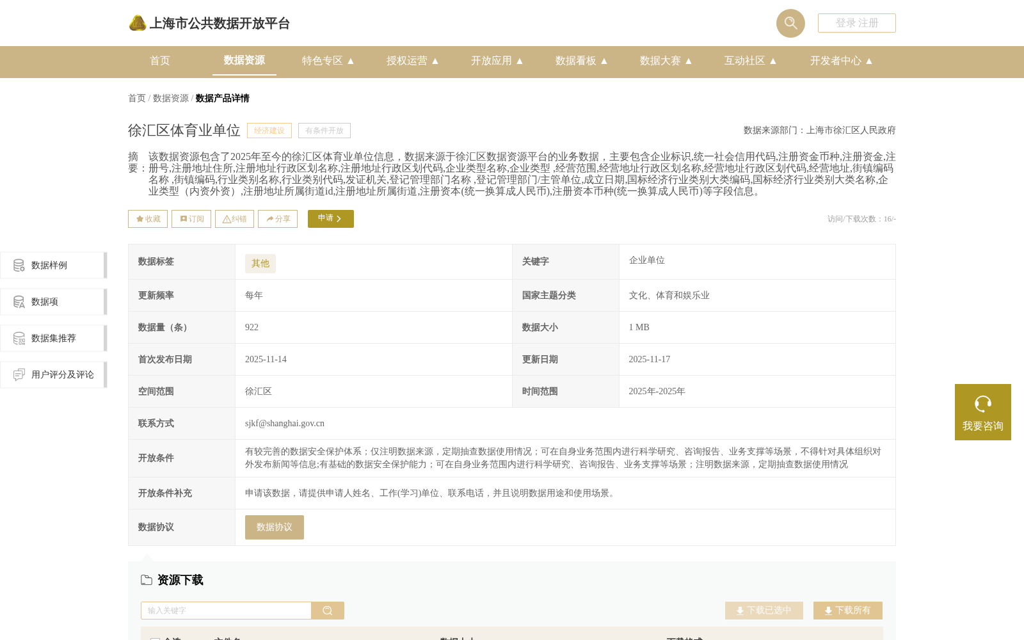Click the sjkf@shanghai.gov.cn contact email
This screenshot has height=640, width=1024.
tap(285, 423)
